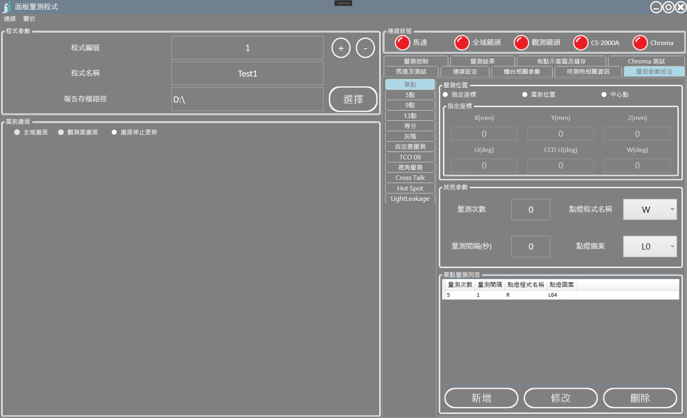Click the 程式名稱 field showing Test1

tap(247, 73)
